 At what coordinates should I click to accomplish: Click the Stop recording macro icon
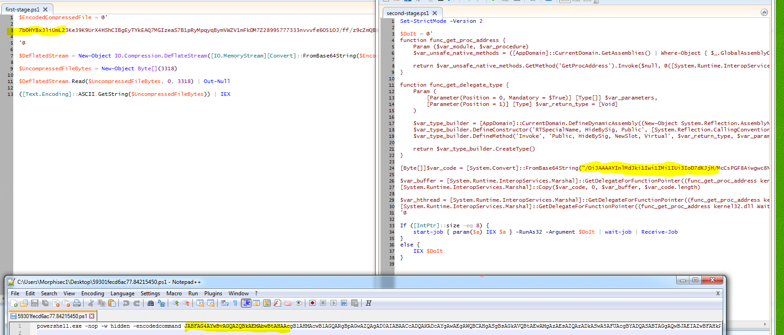(323, 303)
